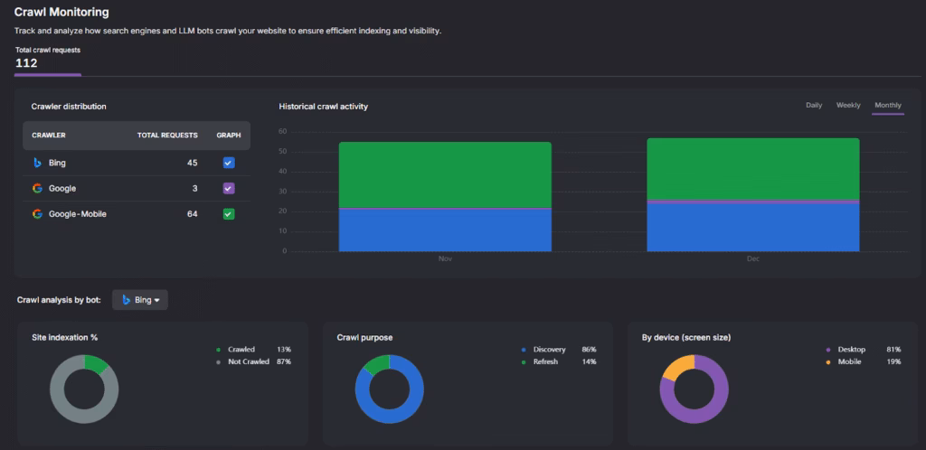Click Bing icon in crawl analysis dropdown
Image resolution: width=926 pixels, height=450 pixels.
[127, 300]
